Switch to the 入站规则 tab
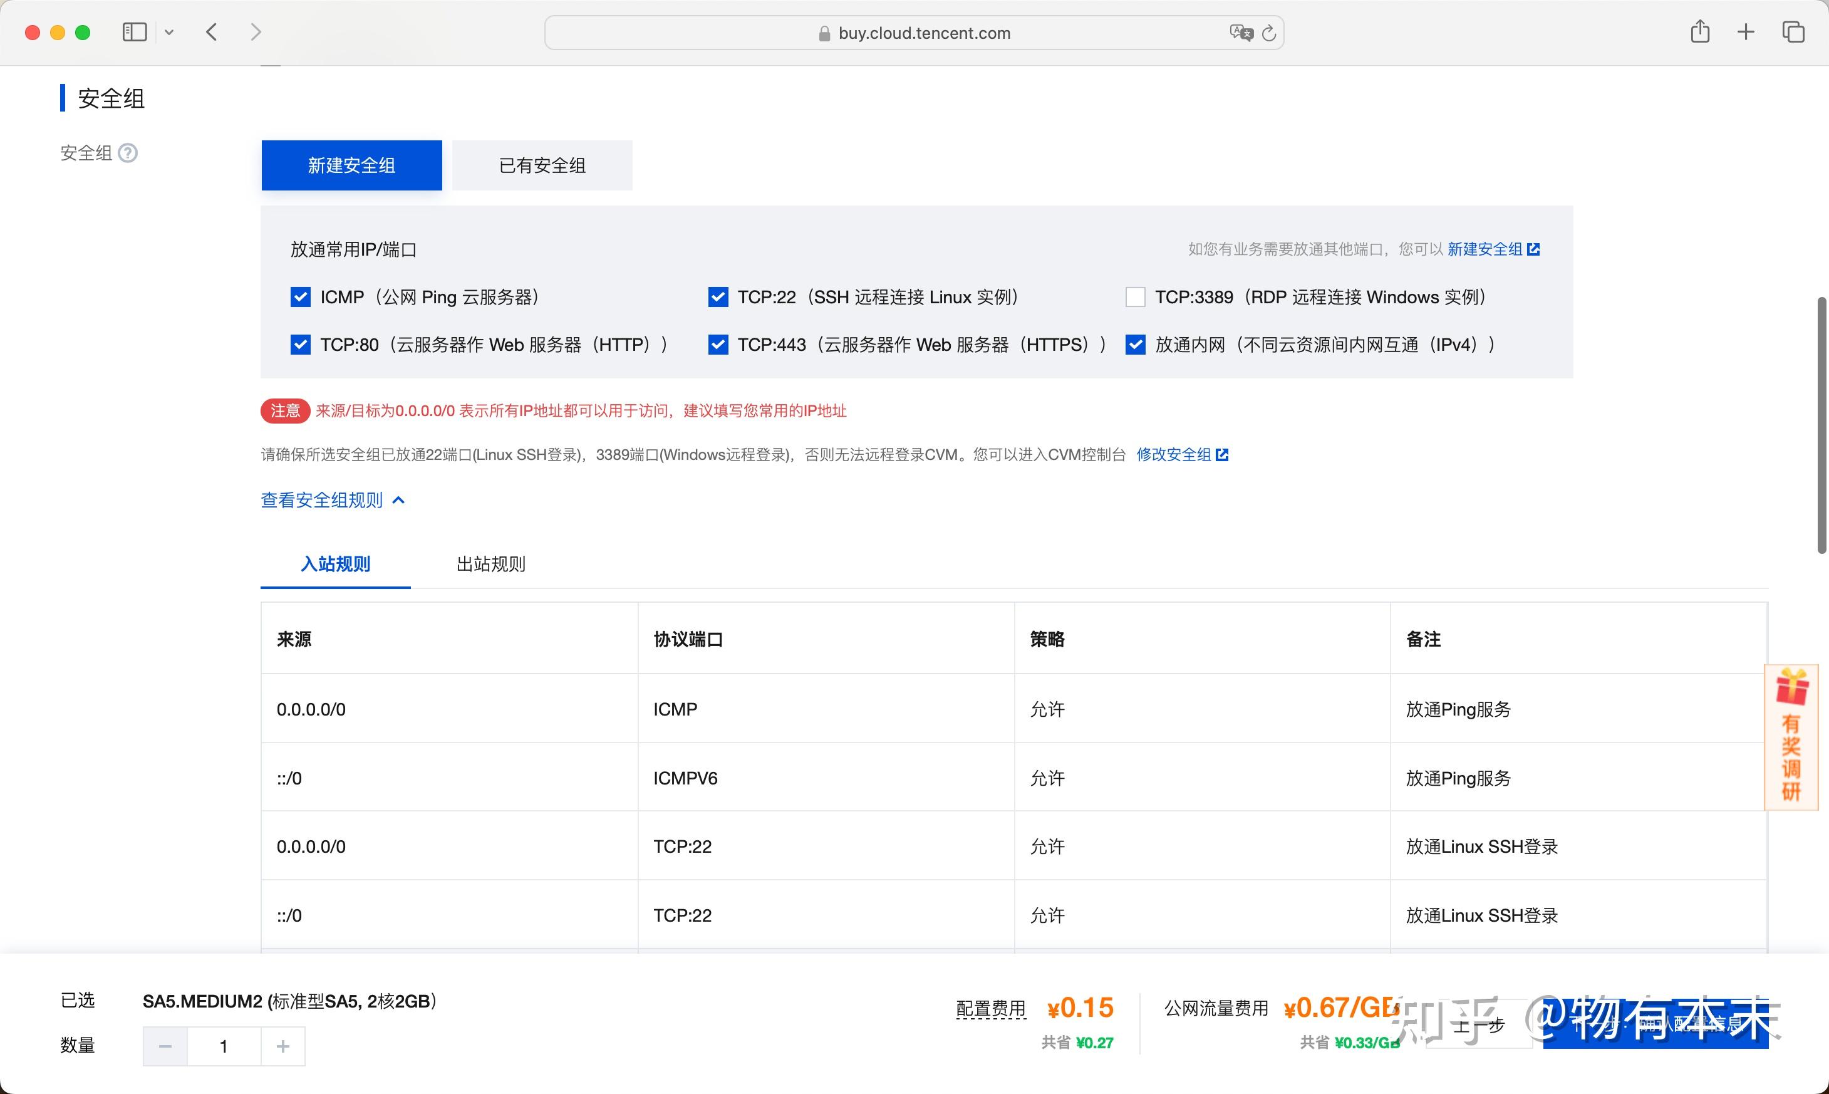This screenshot has height=1094, width=1829. (x=335, y=564)
